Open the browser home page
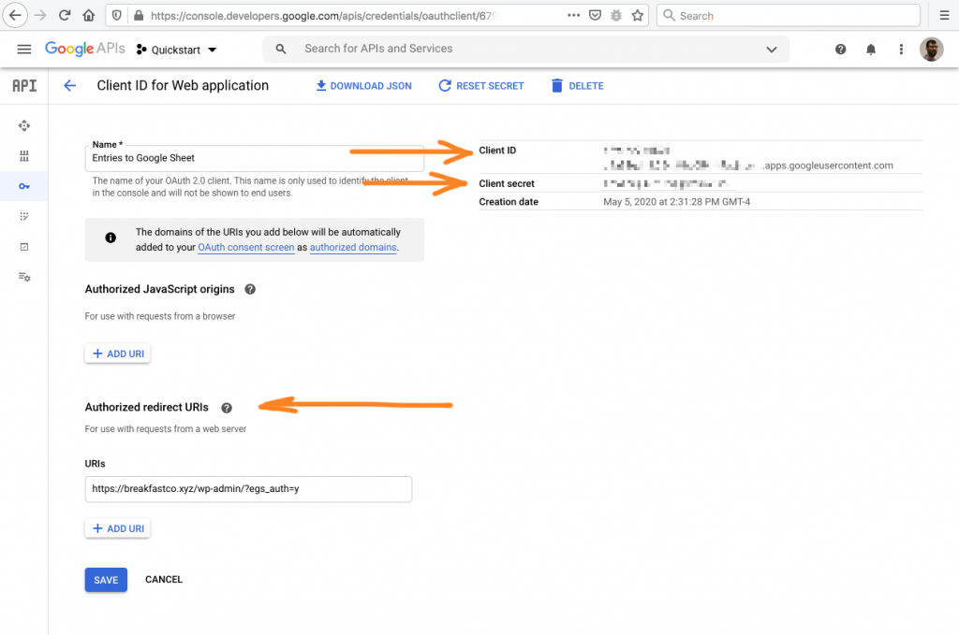The image size is (959, 635). (89, 15)
